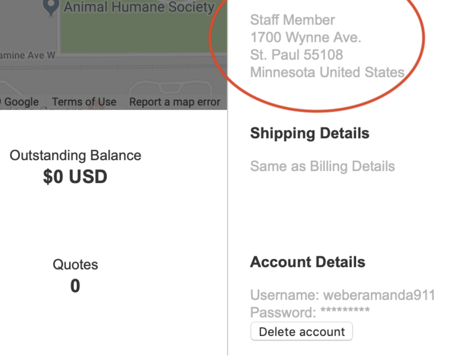This screenshot has width=458, height=356.
Task: Click Report a map error
Action: [175, 102]
